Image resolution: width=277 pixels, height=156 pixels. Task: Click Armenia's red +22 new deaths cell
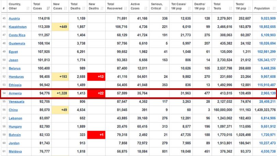[96, 93]
